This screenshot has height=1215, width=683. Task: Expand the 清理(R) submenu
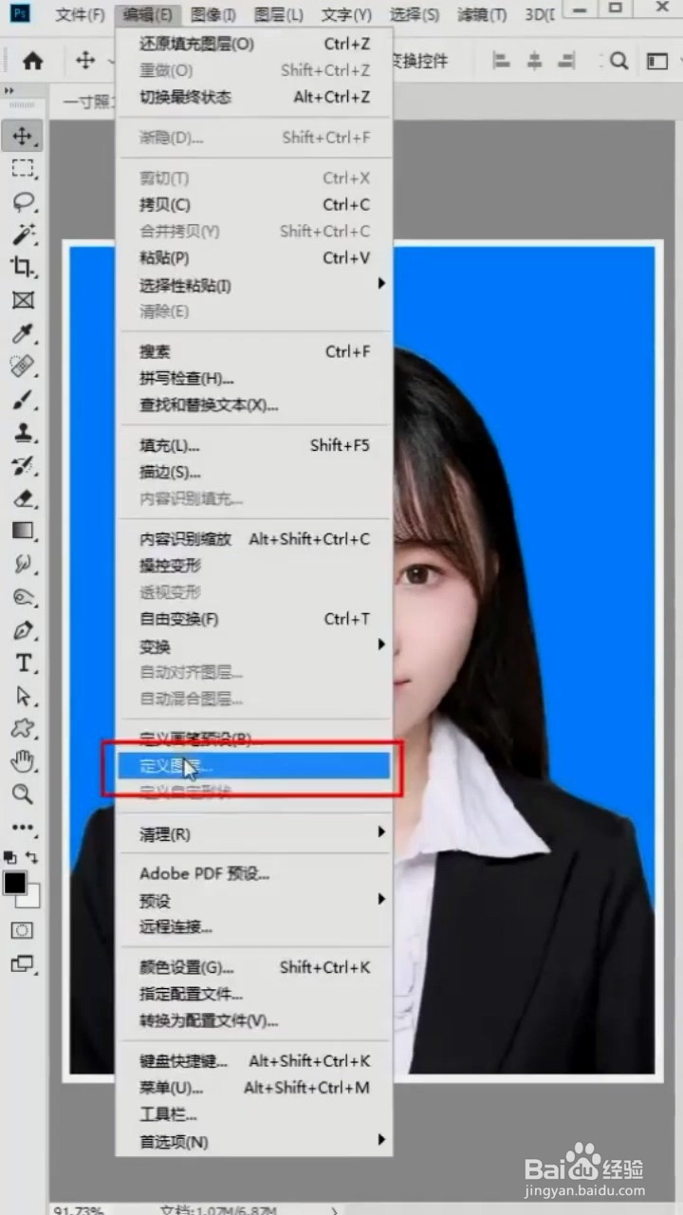point(254,833)
